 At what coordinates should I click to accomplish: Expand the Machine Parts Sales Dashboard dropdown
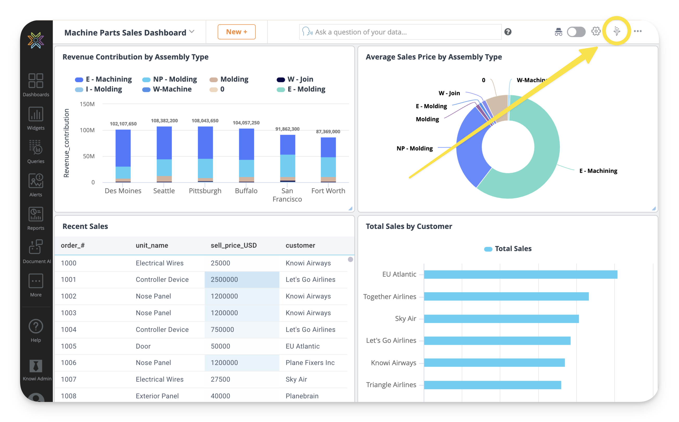pyautogui.click(x=192, y=32)
